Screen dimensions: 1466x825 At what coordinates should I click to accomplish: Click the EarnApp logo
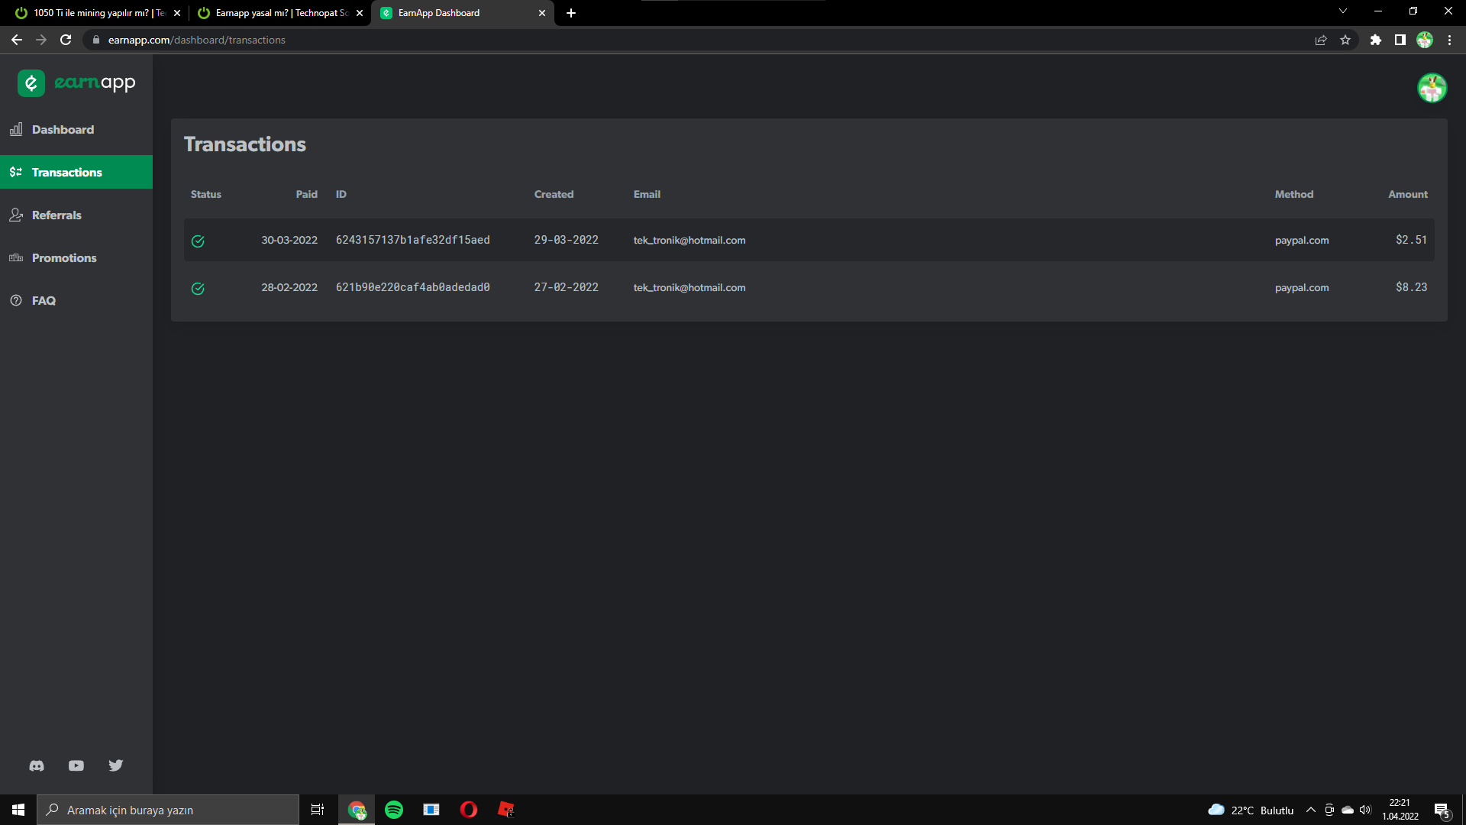coord(76,82)
